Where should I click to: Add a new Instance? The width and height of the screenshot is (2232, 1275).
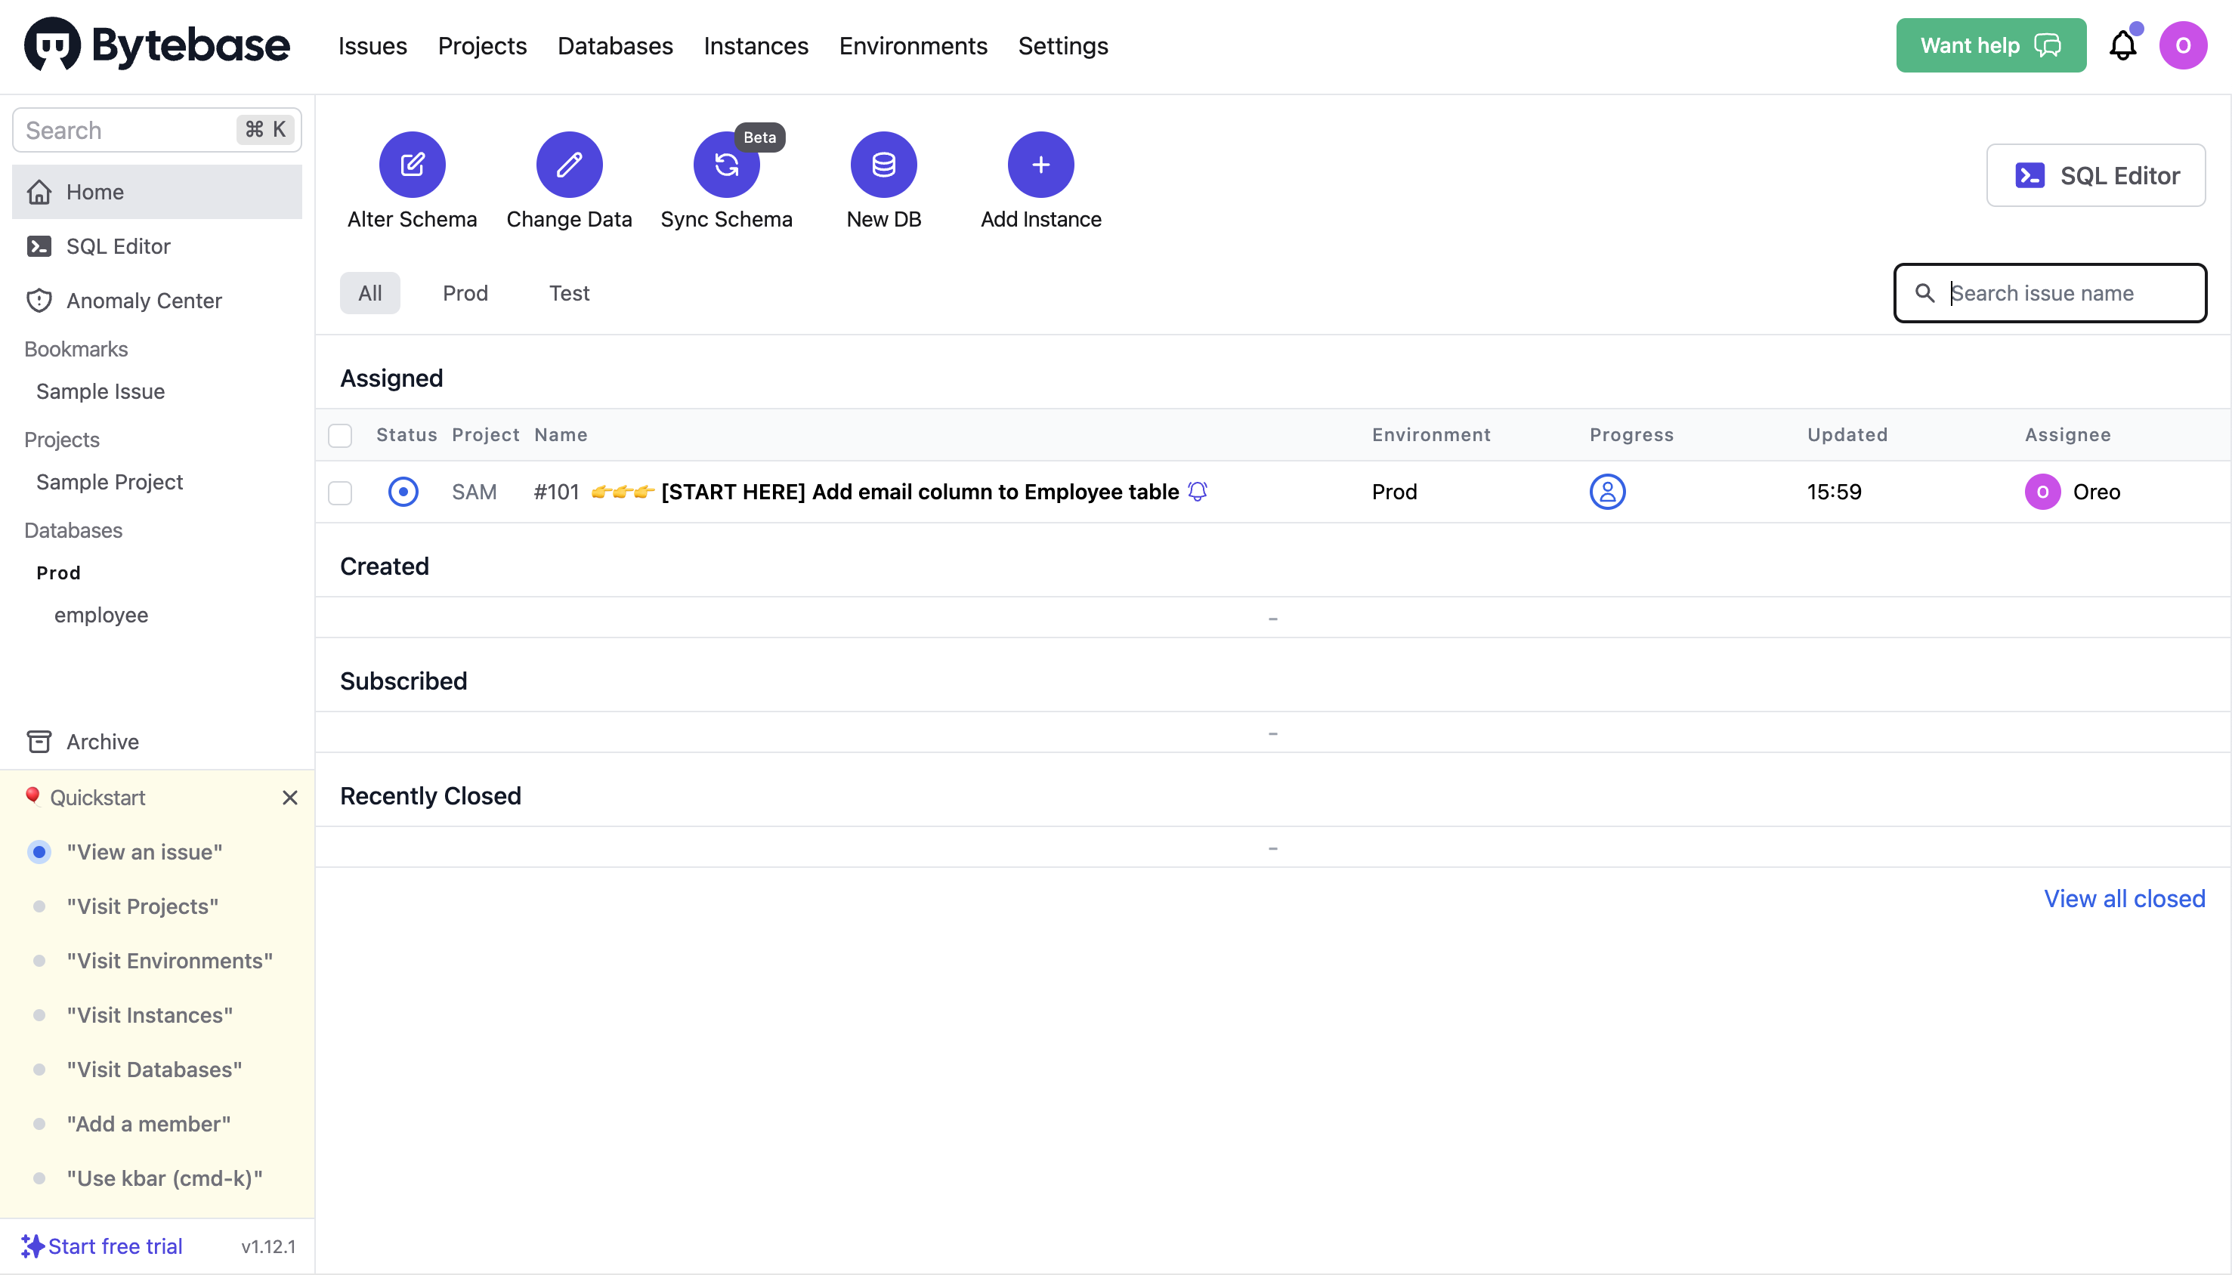coord(1040,165)
